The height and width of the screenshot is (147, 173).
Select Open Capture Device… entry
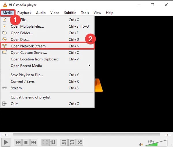[x=48, y=53]
